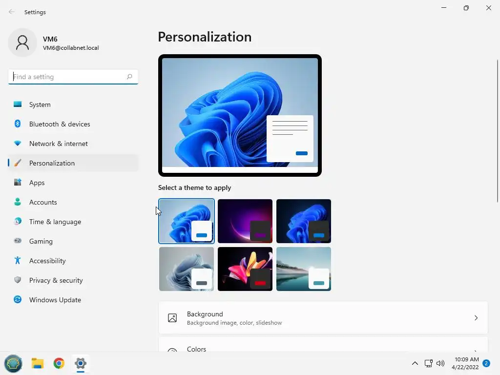Click the vertical scrollbar on the right

498,131
